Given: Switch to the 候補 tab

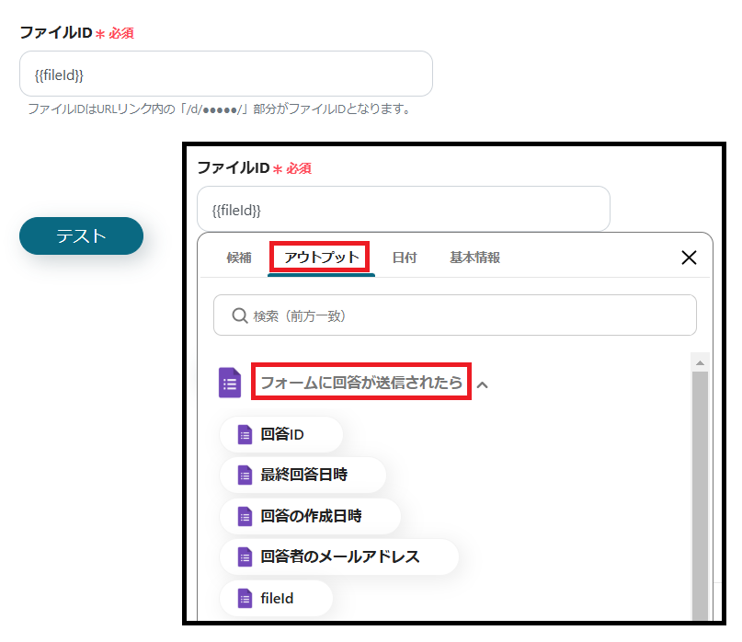Looking at the screenshot, I should pos(239,258).
